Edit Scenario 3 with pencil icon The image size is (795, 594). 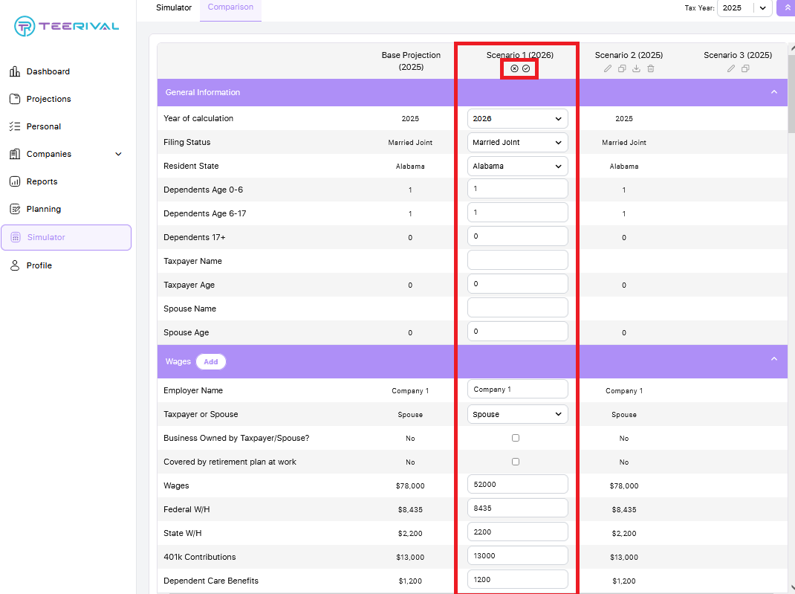tap(730, 68)
